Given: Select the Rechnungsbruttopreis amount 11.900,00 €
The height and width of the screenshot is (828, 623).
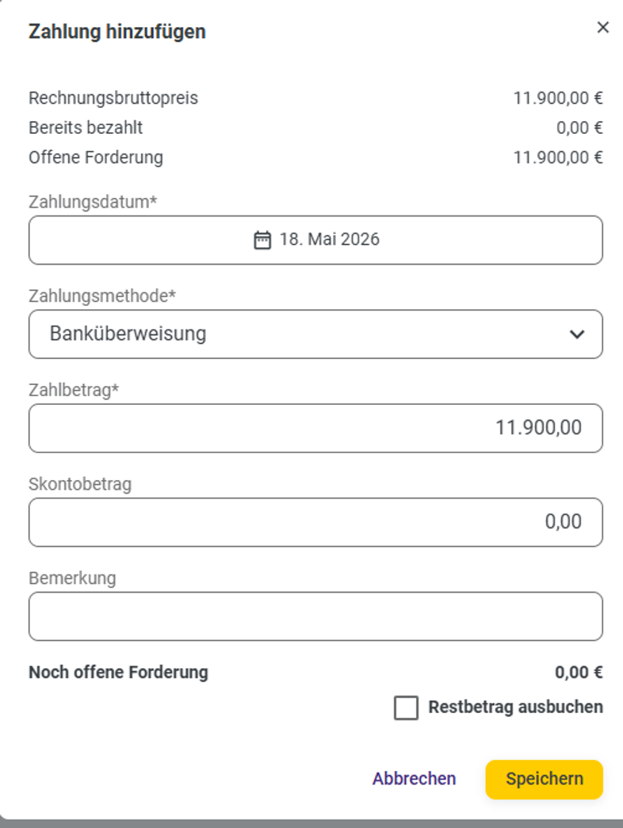Looking at the screenshot, I should pos(558,98).
